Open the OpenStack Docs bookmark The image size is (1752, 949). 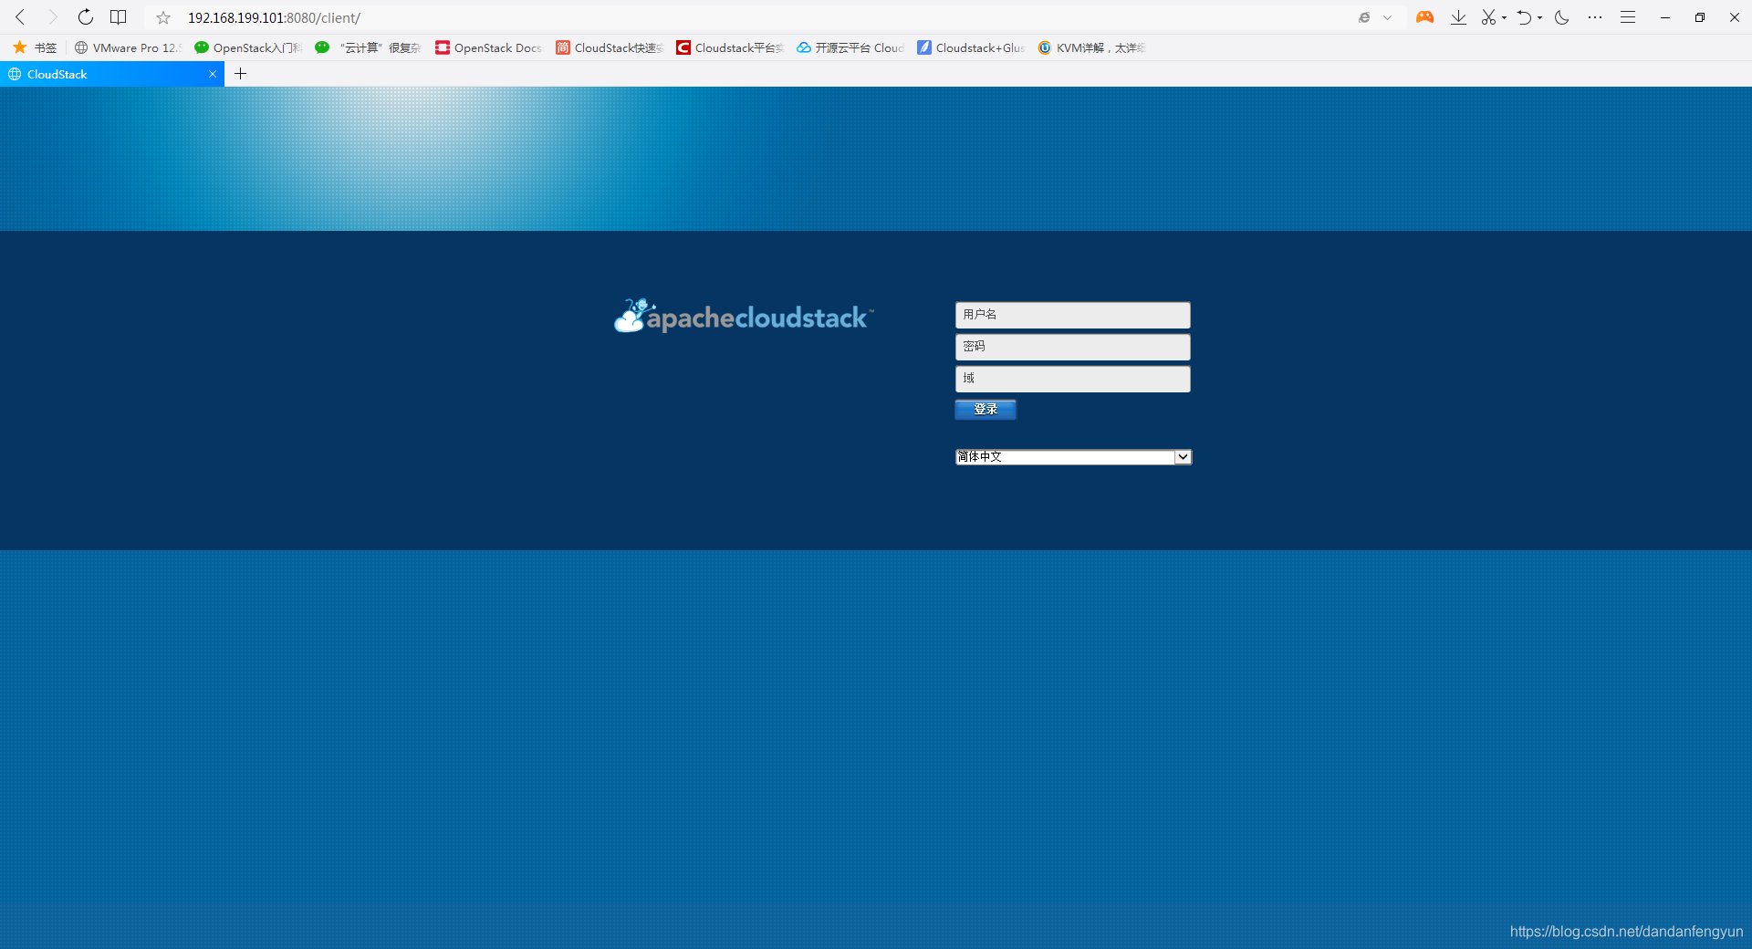488,47
